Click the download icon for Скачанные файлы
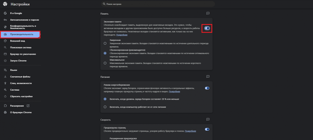This screenshot has height=140, width=313. 5,77
